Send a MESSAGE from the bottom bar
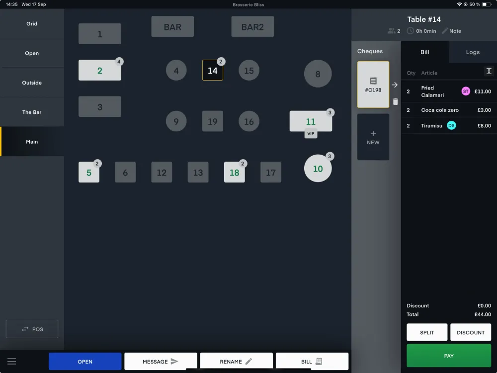 [x=161, y=362]
